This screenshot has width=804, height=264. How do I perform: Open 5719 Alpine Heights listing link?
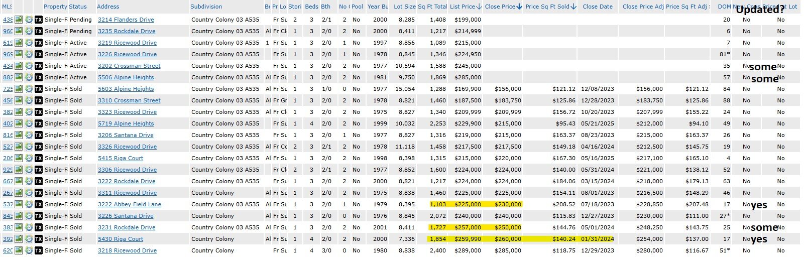pyautogui.click(x=126, y=123)
